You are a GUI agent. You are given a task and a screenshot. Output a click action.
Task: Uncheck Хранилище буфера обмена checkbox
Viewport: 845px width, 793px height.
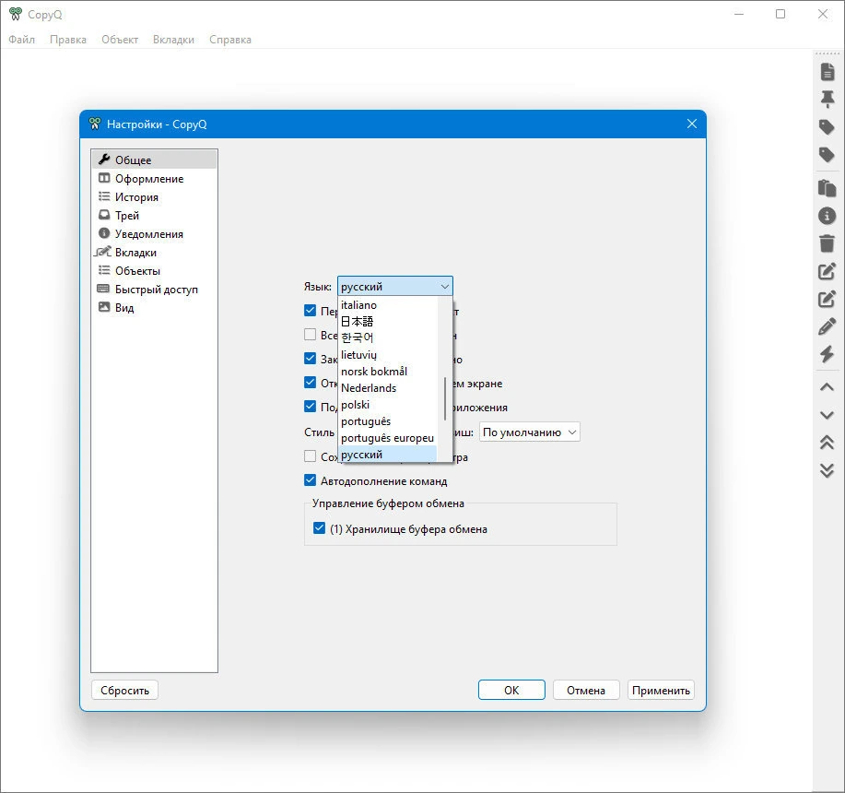[319, 528]
